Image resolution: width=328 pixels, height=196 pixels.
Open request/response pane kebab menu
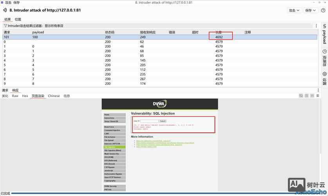(318, 90)
